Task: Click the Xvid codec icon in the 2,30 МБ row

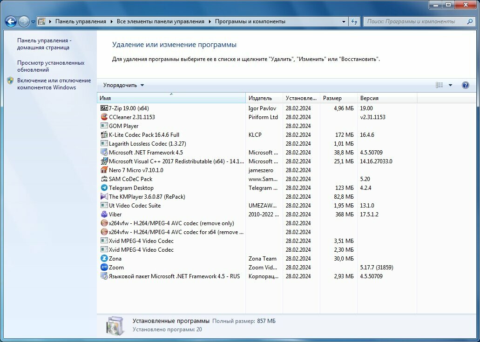Action: [x=104, y=250]
